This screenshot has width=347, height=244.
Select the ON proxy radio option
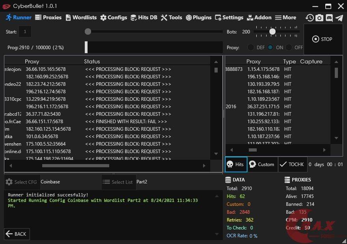[271, 47]
